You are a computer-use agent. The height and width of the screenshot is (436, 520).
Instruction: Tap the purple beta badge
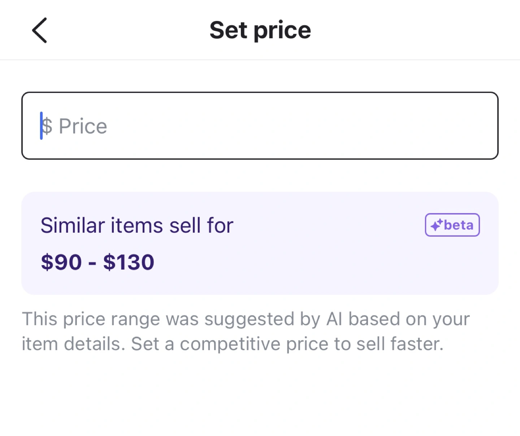point(452,225)
